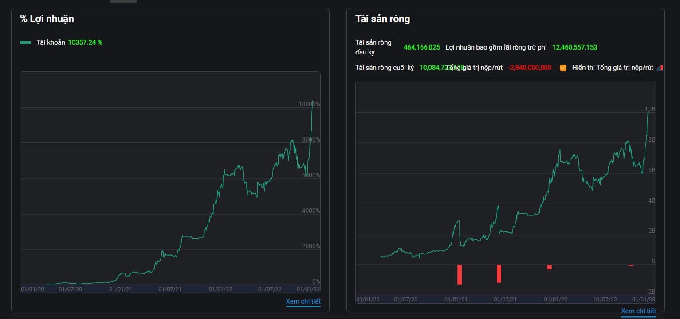Click 01/07/20 date on % Lợi nhuận chart
The image size is (680, 319).
pos(71,289)
